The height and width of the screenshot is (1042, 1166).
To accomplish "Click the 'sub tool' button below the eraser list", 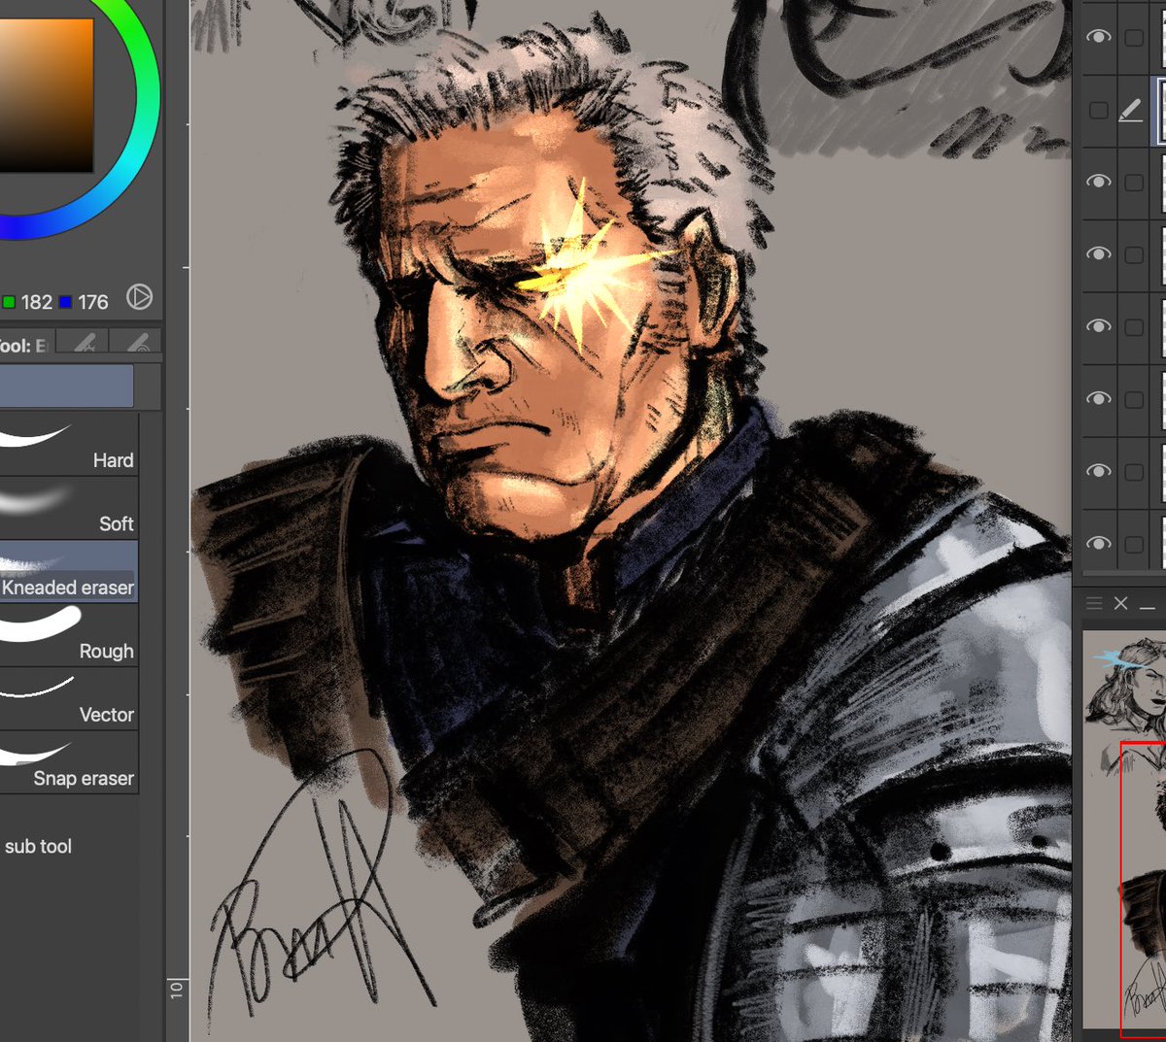I will click(38, 846).
